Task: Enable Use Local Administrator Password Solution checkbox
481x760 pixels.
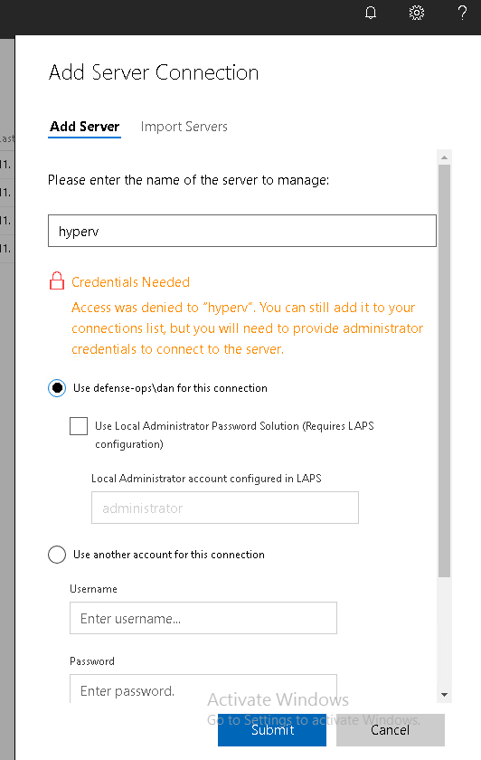Action: pyautogui.click(x=79, y=426)
